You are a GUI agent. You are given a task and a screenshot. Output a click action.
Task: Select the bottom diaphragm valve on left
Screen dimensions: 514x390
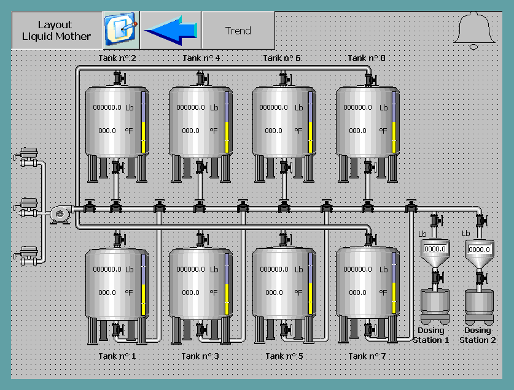(27, 256)
